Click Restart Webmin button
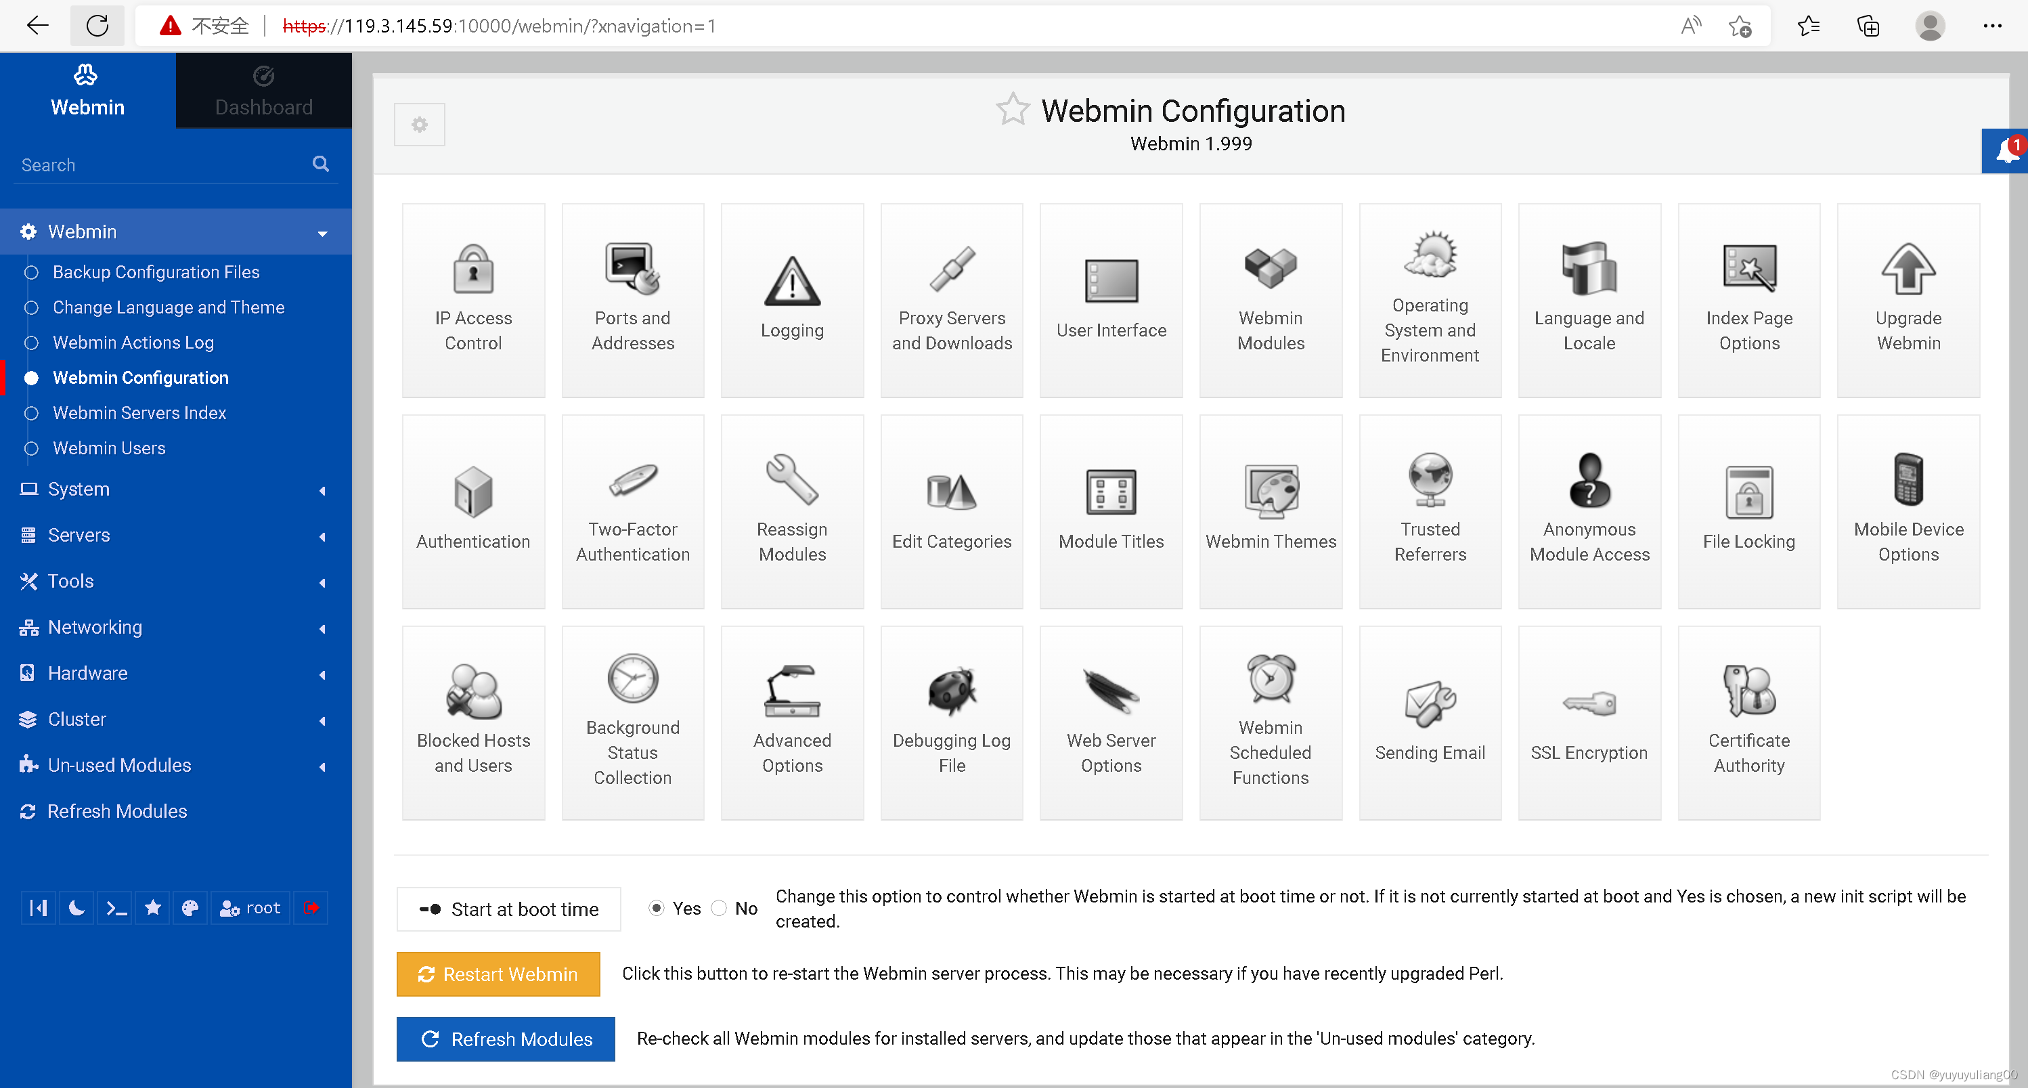 (499, 974)
